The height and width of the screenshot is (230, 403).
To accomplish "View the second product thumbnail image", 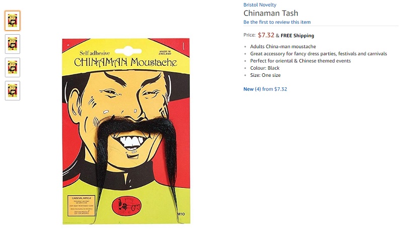I will point(12,44).
